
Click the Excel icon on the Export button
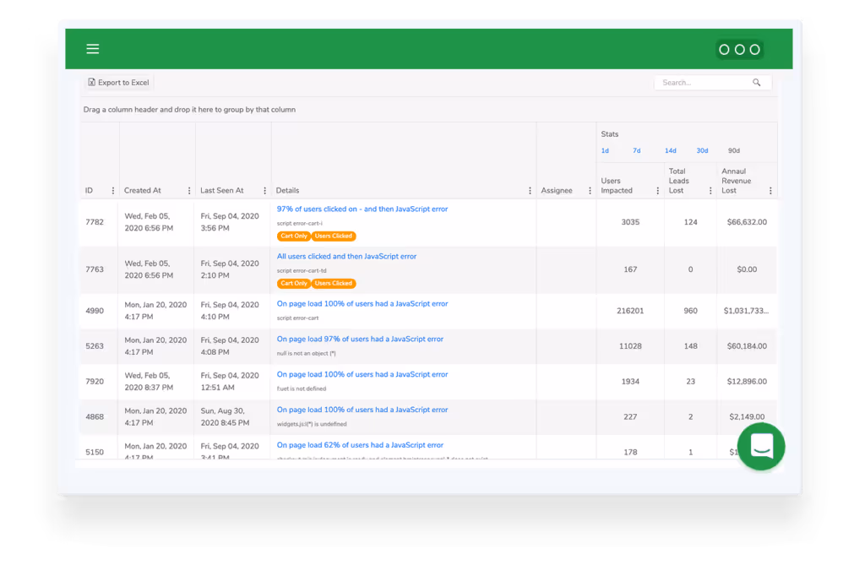[91, 82]
